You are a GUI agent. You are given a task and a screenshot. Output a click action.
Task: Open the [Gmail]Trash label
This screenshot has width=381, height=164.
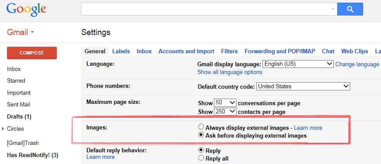tap(23, 143)
